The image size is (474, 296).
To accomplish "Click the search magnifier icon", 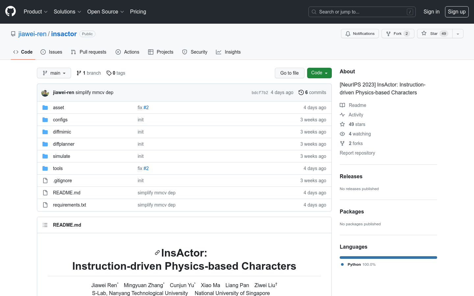I will point(314,12).
